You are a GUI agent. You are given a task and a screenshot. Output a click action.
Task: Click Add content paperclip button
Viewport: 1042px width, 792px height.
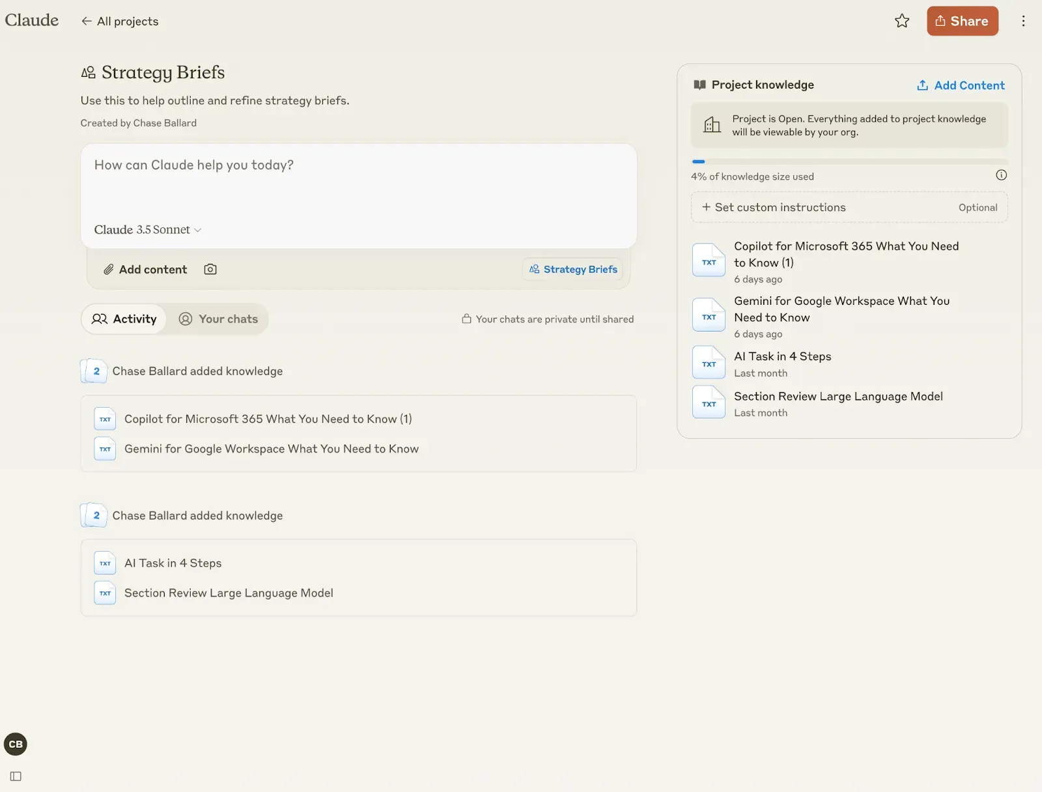pos(145,269)
